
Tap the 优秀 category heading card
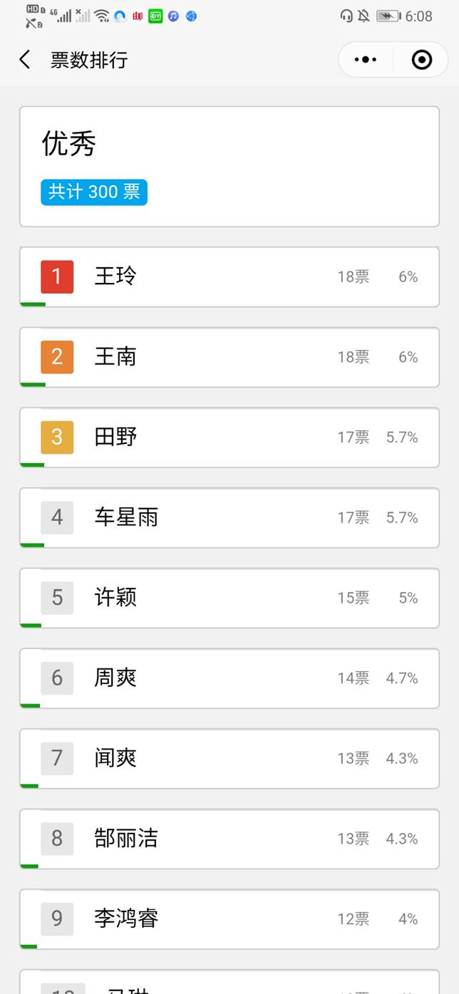(x=229, y=167)
